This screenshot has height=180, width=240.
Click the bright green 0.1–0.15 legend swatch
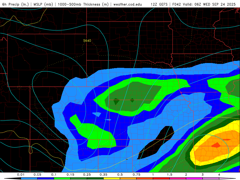[x=62, y=178]
